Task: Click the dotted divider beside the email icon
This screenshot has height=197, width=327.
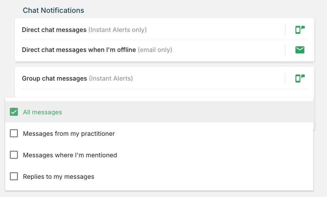Action: point(286,50)
